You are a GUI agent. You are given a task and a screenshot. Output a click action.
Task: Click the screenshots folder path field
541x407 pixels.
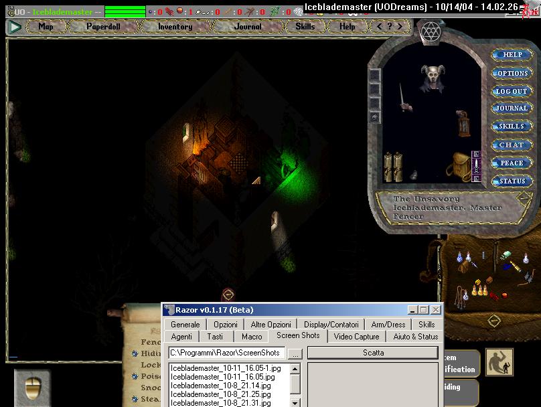coord(226,353)
